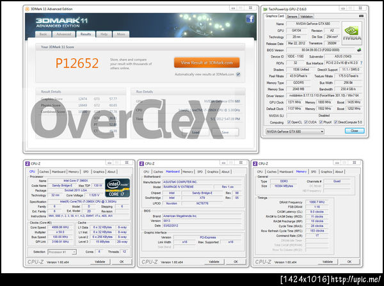Click the American Megatrends BIOS brand field

tap(202, 216)
